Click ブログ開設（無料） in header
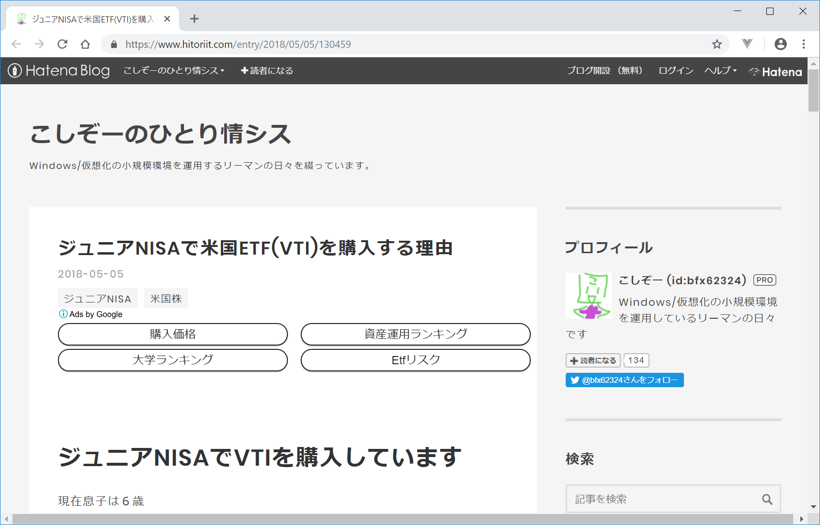Screen dimensions: 820x525 pyautogui.click(x=604, y=71)
